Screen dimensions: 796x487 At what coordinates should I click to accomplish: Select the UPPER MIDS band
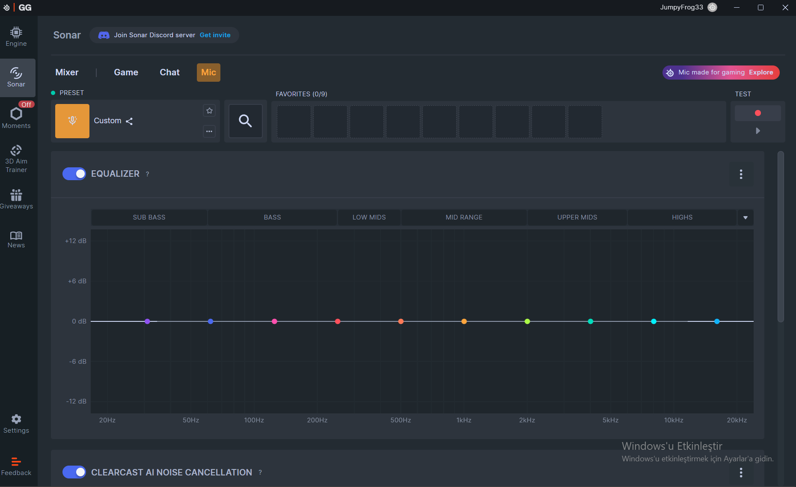577,217
